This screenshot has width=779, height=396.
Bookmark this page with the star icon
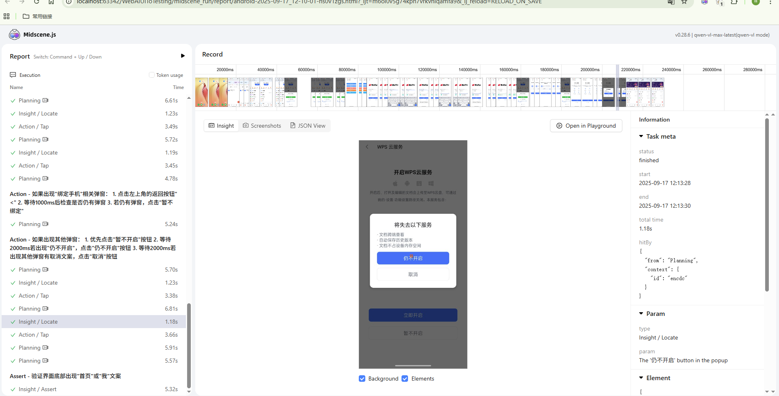(x=684, y=2)
